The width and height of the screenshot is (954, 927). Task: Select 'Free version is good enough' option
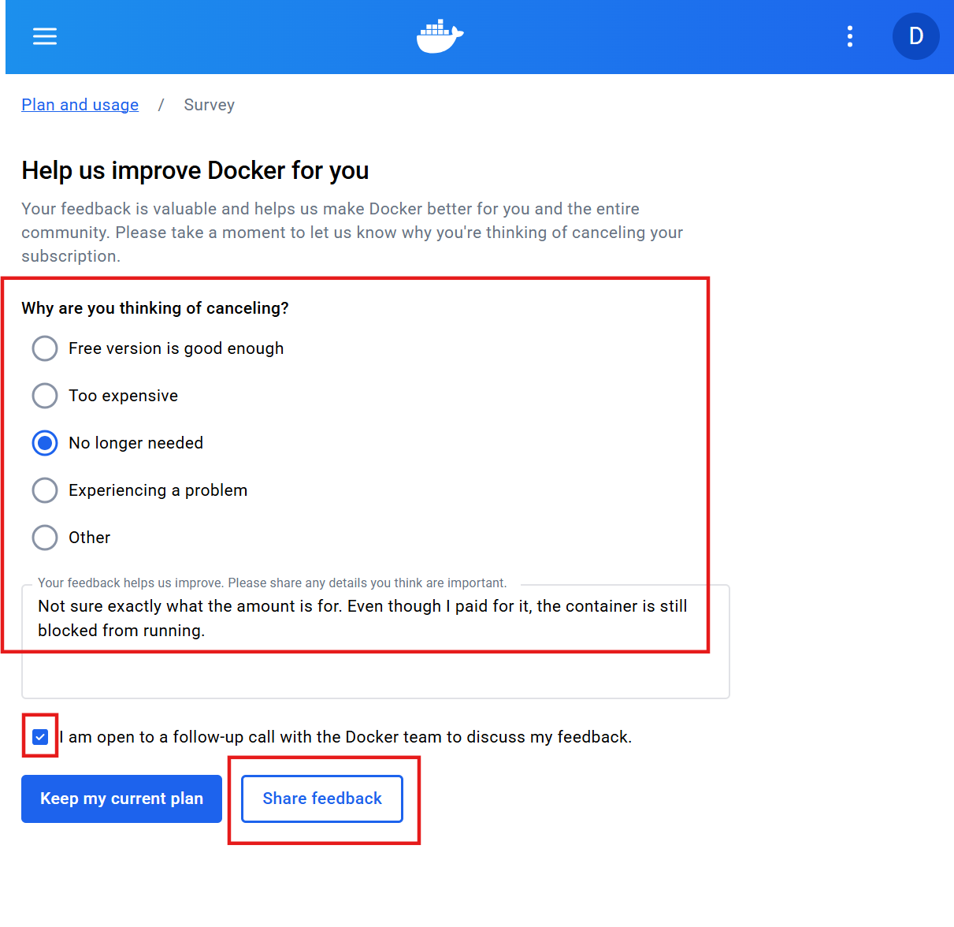coord(45,348)
